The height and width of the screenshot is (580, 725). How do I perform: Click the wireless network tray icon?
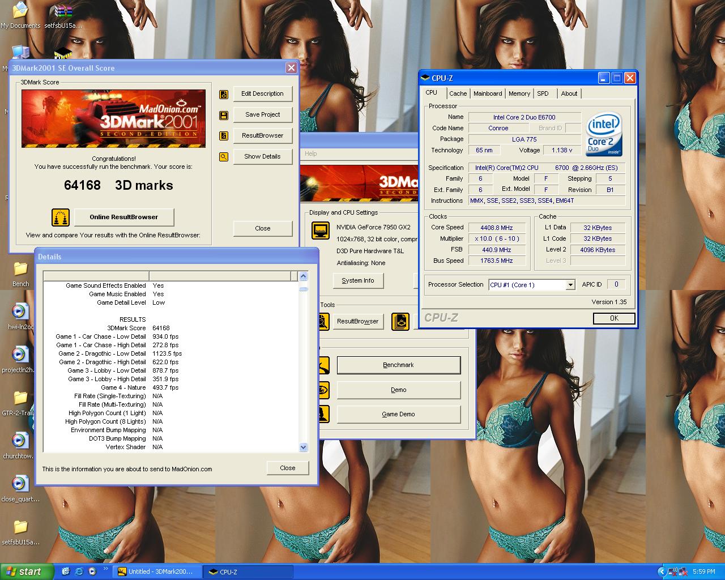(672, 572)
